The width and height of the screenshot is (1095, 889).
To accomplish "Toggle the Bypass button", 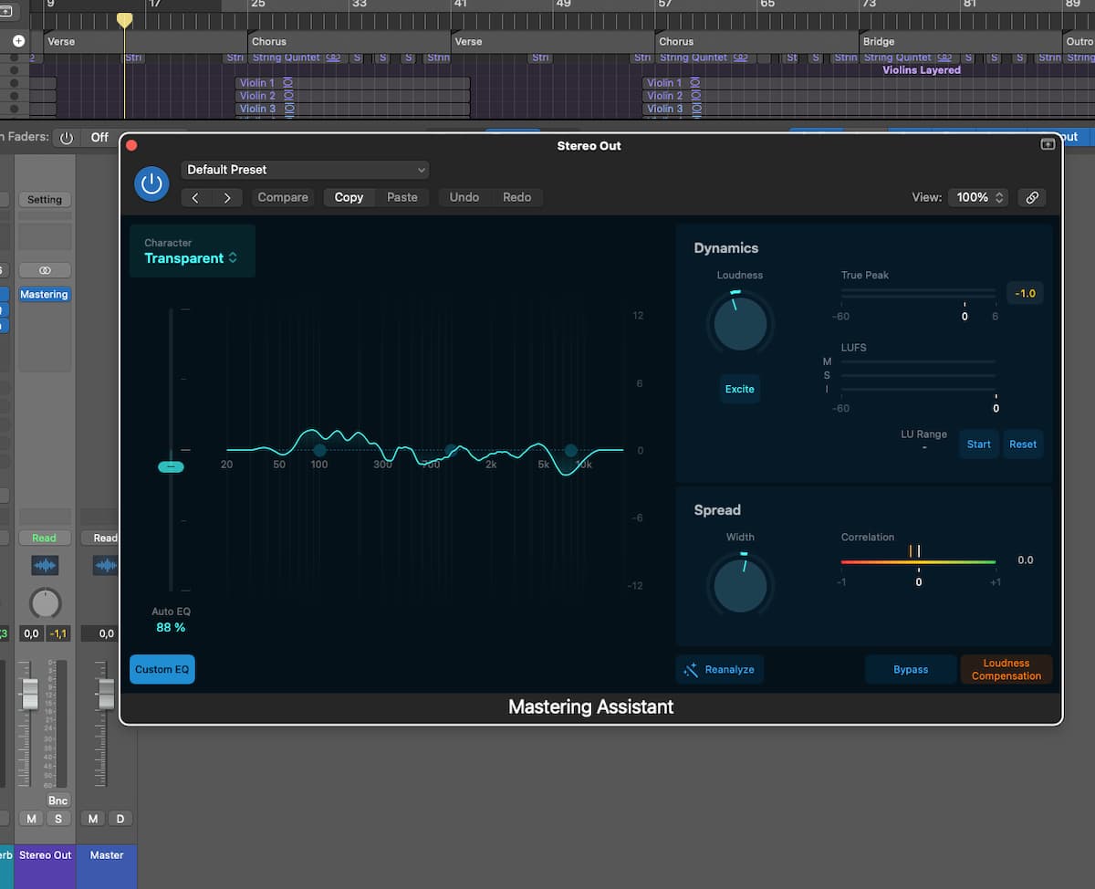I will 911,669.
